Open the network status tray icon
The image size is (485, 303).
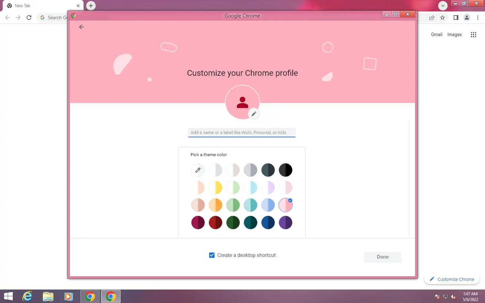[445, 297]
